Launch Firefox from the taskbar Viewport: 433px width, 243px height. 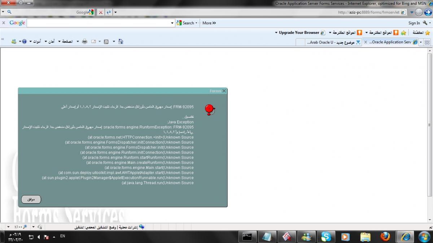click(x=385, y=237)
